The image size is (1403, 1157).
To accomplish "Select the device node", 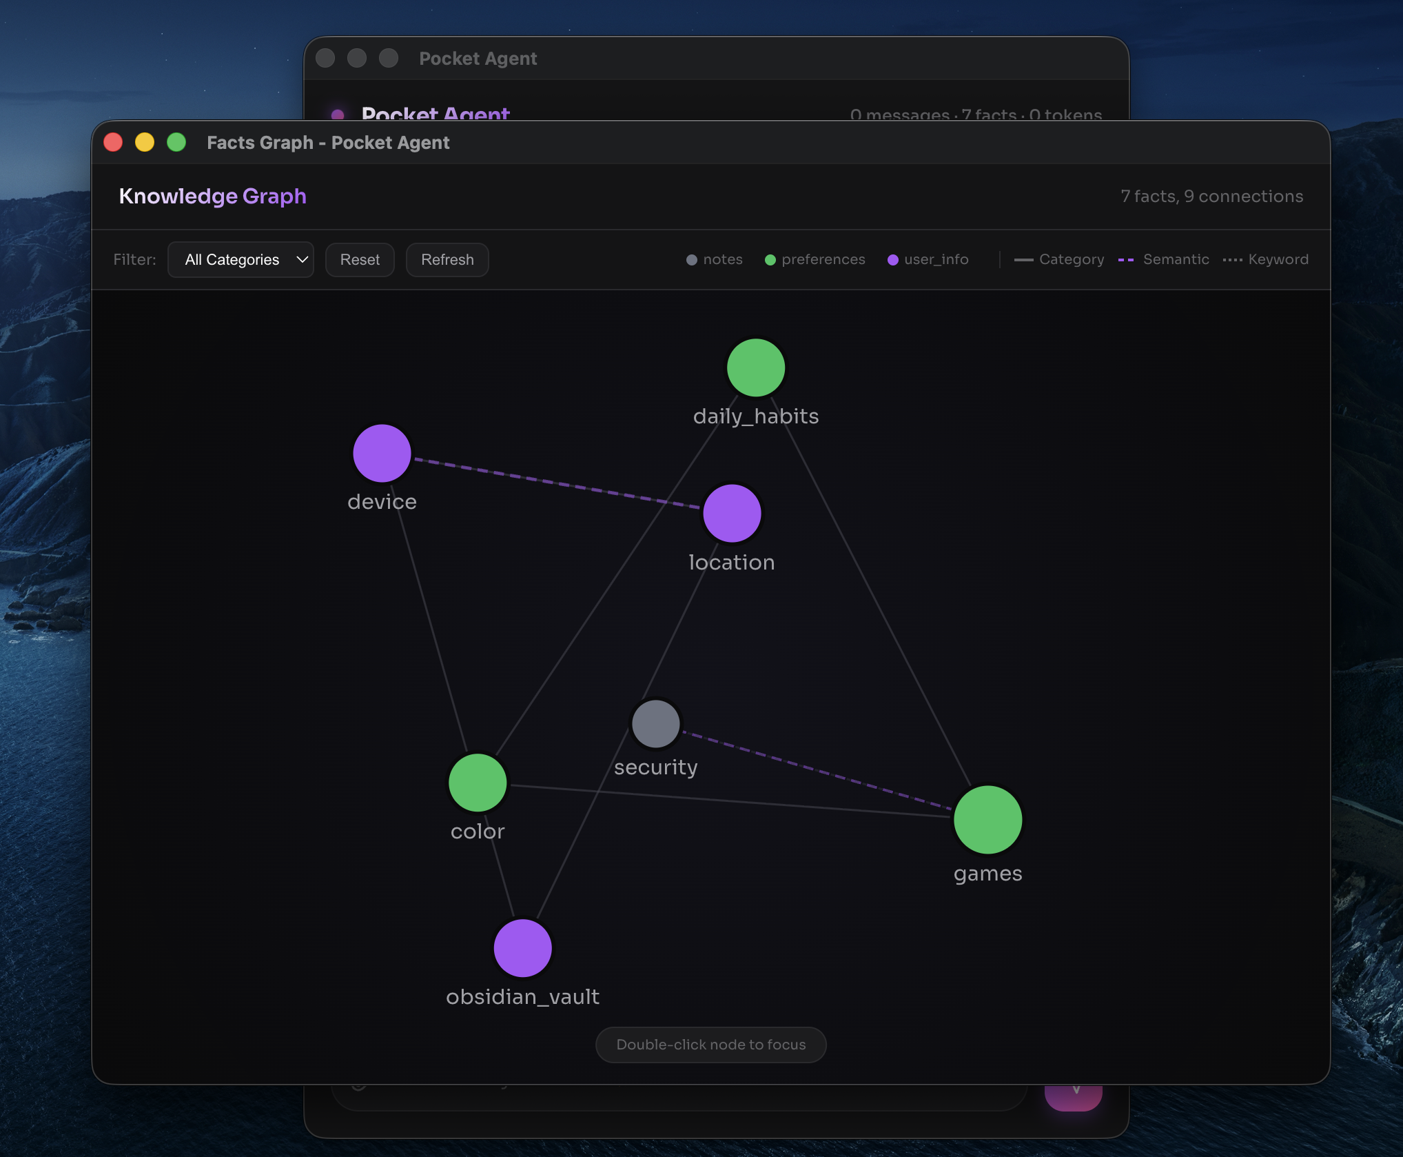I will [381, 453].
